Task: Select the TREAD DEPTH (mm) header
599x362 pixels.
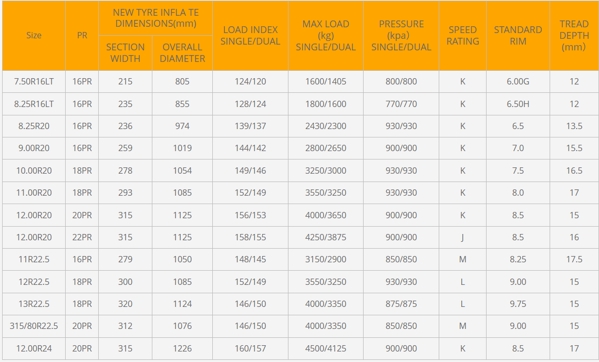Action: tap(574, 36)
